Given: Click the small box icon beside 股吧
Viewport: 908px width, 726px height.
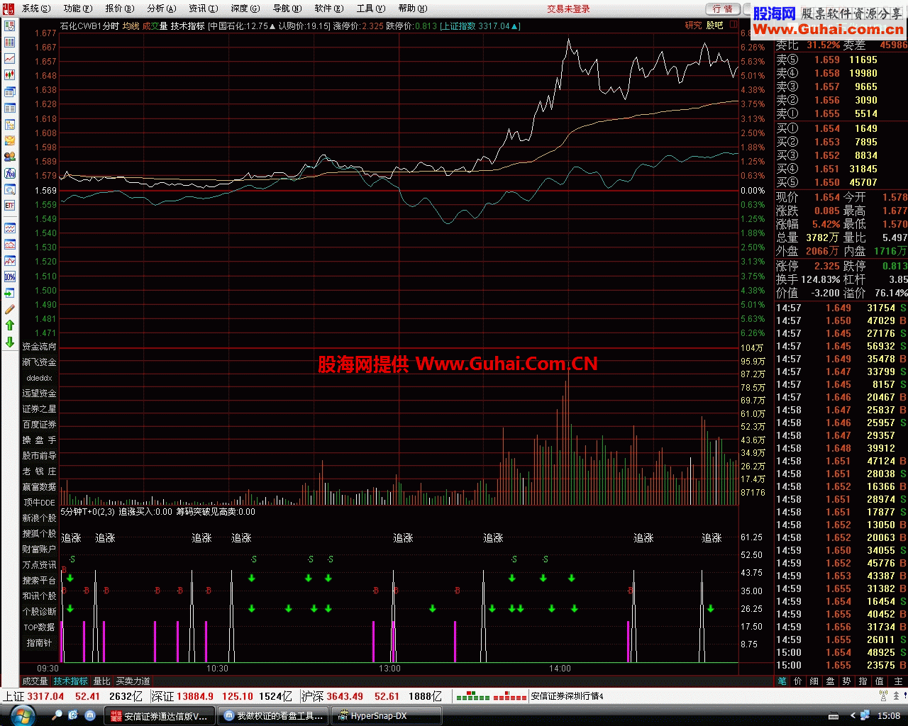Looking at the screenshot, I should [x=733, y=25].
